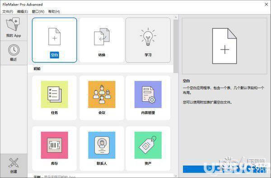Open the 我的 App sidebar section
Image resolution: width=271 pixels, height=178 pixels.
[x=14, y=28]
